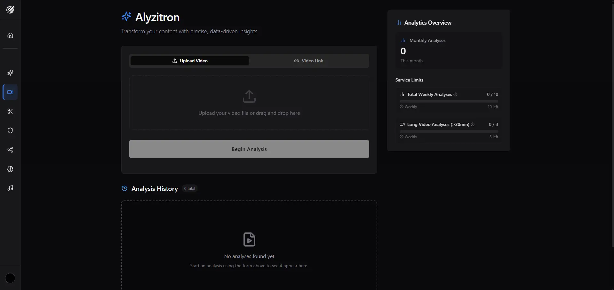Click the profile avatar circle
Screen dimensions: 614x290
click(x=10, y=278)
